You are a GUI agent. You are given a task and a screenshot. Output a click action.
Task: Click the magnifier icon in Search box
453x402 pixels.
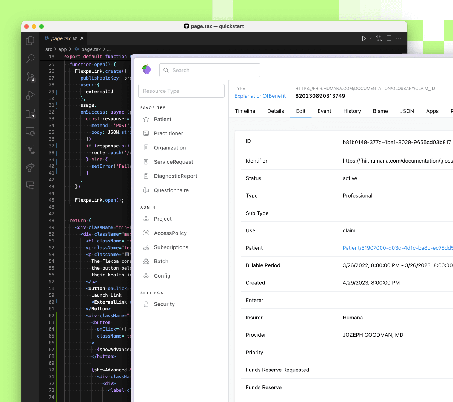(166, 70)
